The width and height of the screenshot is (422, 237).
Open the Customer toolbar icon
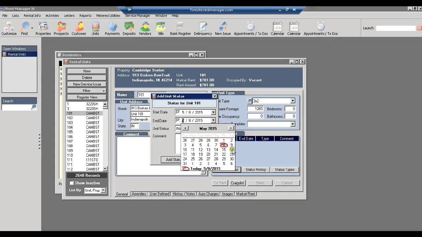[x=79, y=29]
